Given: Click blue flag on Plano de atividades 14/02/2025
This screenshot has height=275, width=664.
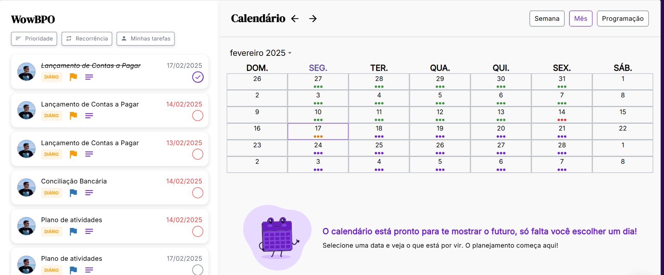Looking at the screenshot, I should pyautogui.click(x=73, y=231).
